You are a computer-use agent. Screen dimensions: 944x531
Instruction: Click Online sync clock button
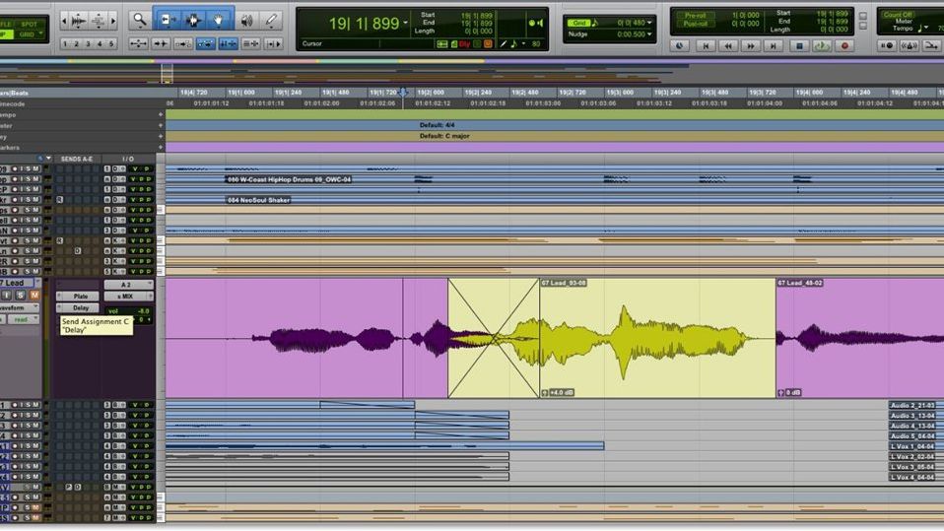tap(680, 45)
